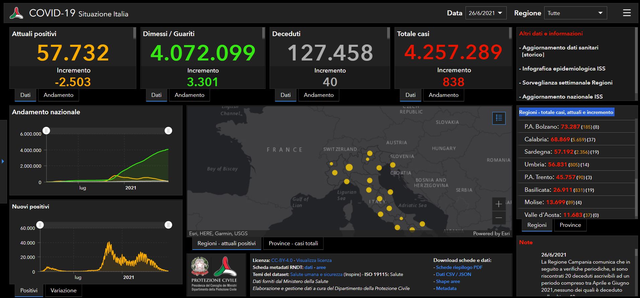The width and height of the screenshot is (640, 298).
Task: Click the Protezione Civile logo in header
Action: click(16, 13)
